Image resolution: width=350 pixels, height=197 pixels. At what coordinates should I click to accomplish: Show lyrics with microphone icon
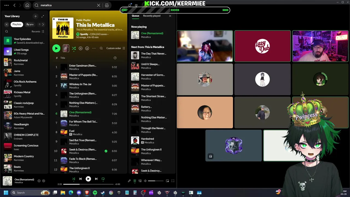coord(129,181)
